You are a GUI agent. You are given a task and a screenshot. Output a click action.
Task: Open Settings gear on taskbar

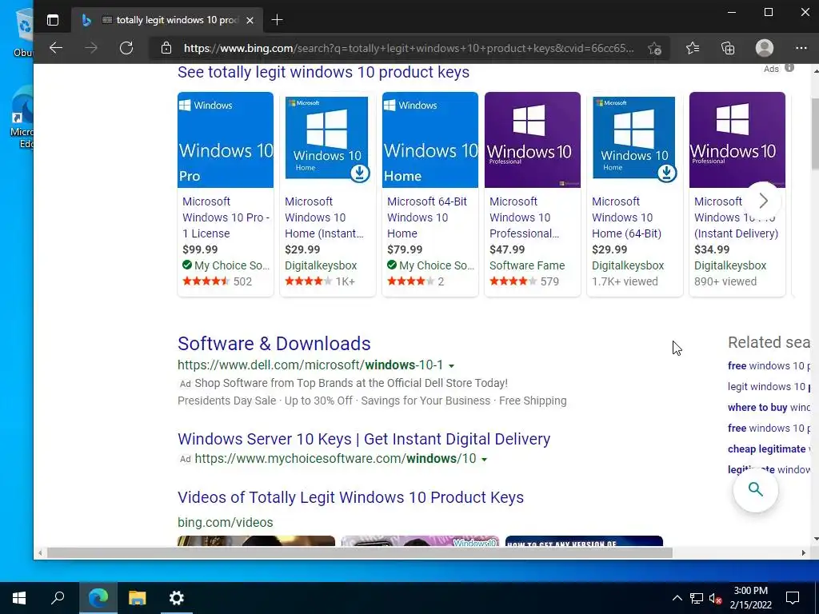[x=177, y=598]
